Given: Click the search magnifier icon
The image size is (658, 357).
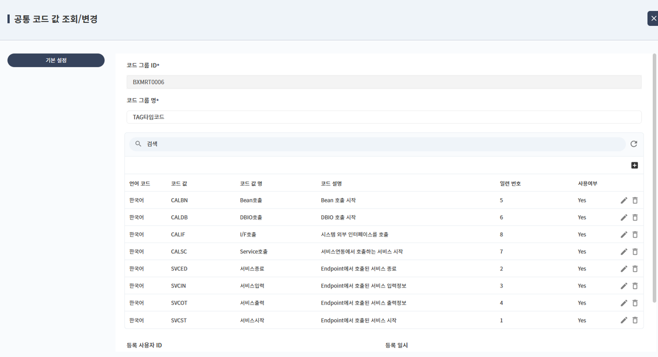Looking at the screenshot, I should (x=138, y=144).
